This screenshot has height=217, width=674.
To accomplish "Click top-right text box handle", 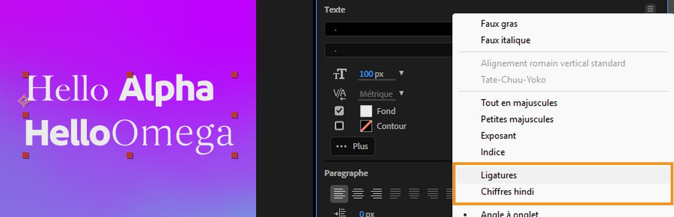I will click(x=235, y=74).
